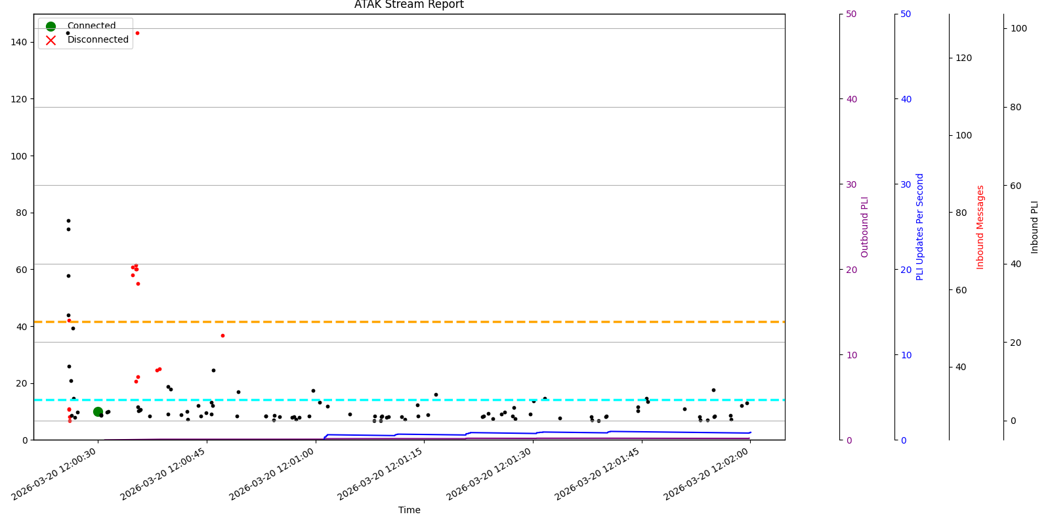Click the Disconnected legend label text
The image size is (1050, 525).
tap(98, 40)
